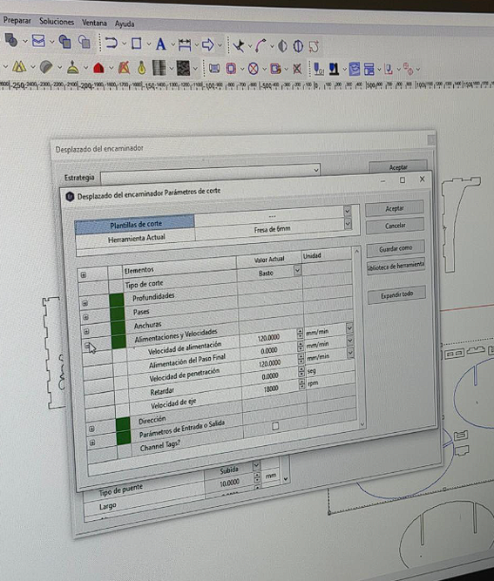
Task: Expand the Profundidades row
Action: click(x=85, y=303)
